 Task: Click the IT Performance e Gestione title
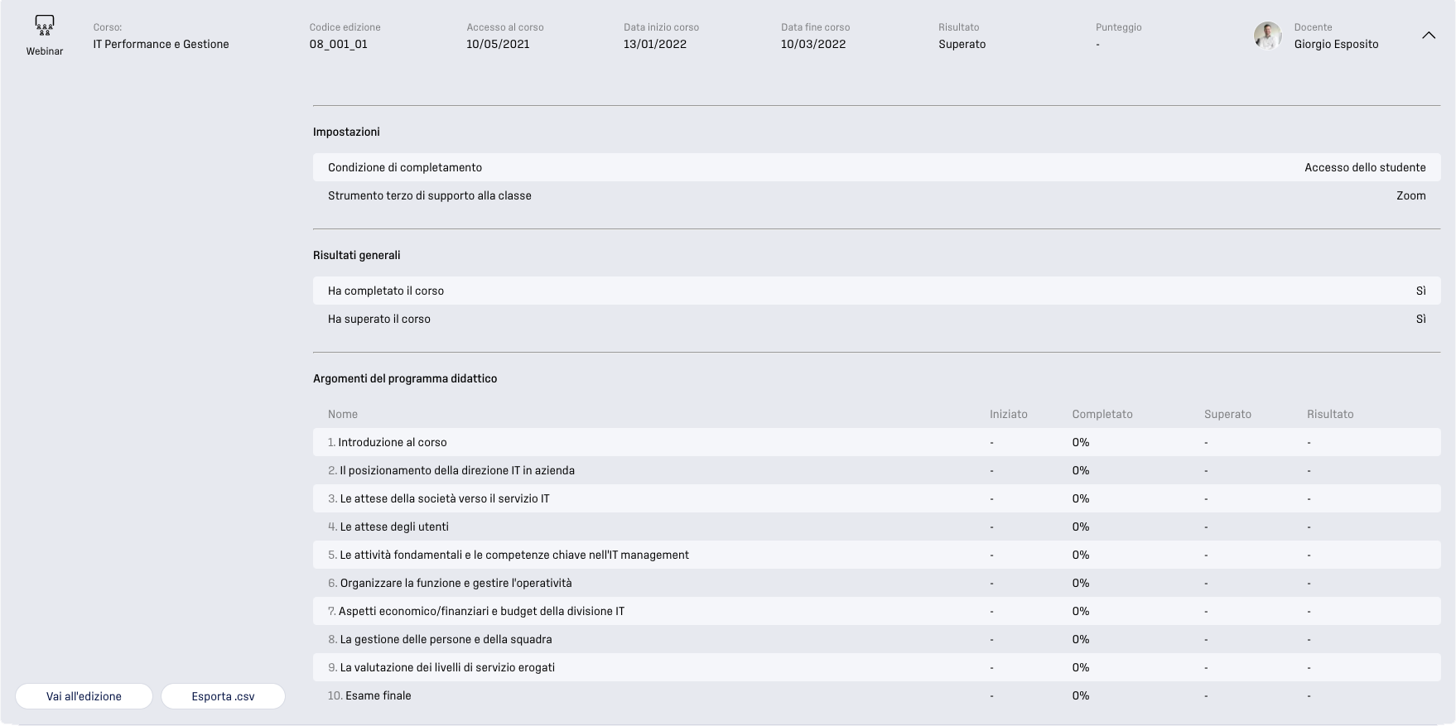point(161,44)
